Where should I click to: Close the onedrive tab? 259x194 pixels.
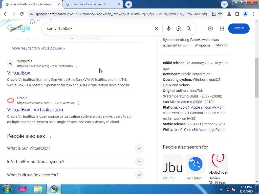coord(119,5)
